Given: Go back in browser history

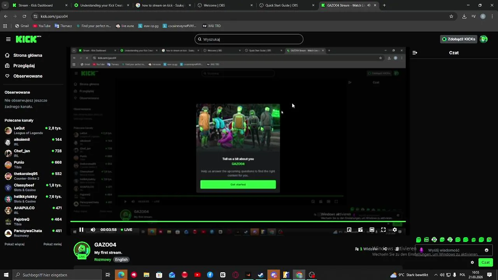Looking at the screenshot, I should (x=6, y=16).
